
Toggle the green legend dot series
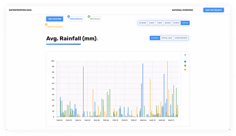pyautogui.click(x=185, y=66)
